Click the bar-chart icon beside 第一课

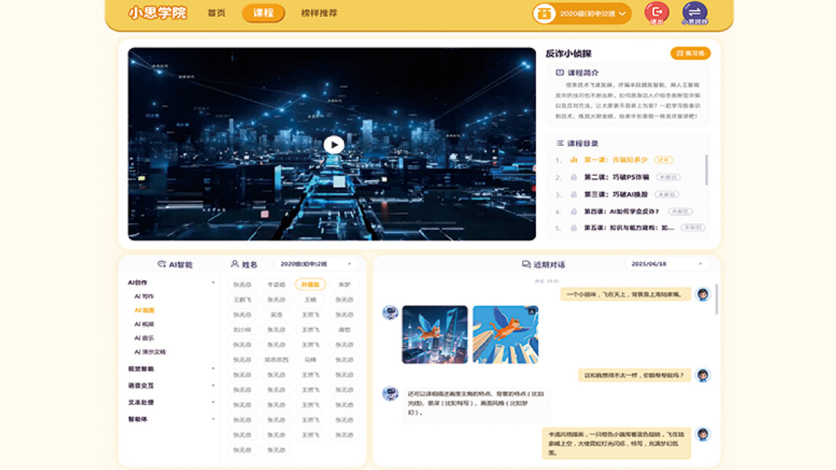574,159
